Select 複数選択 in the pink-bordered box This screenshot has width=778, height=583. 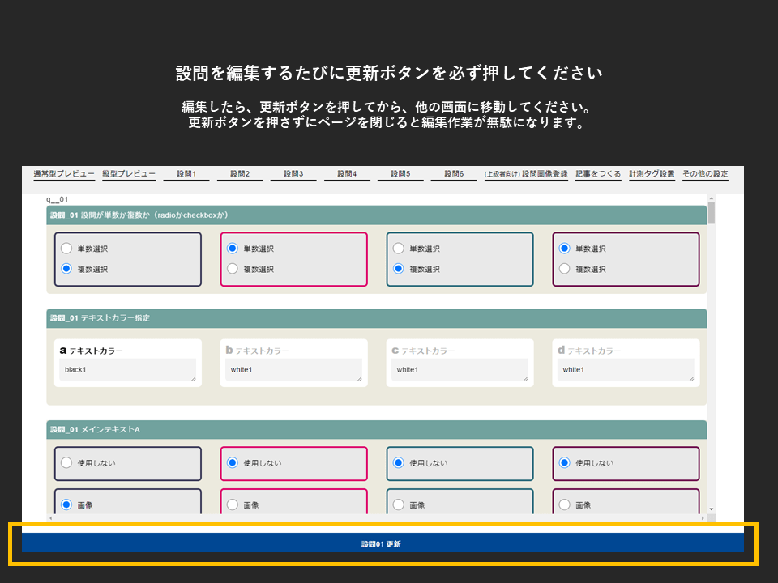[x=233, y=269]
